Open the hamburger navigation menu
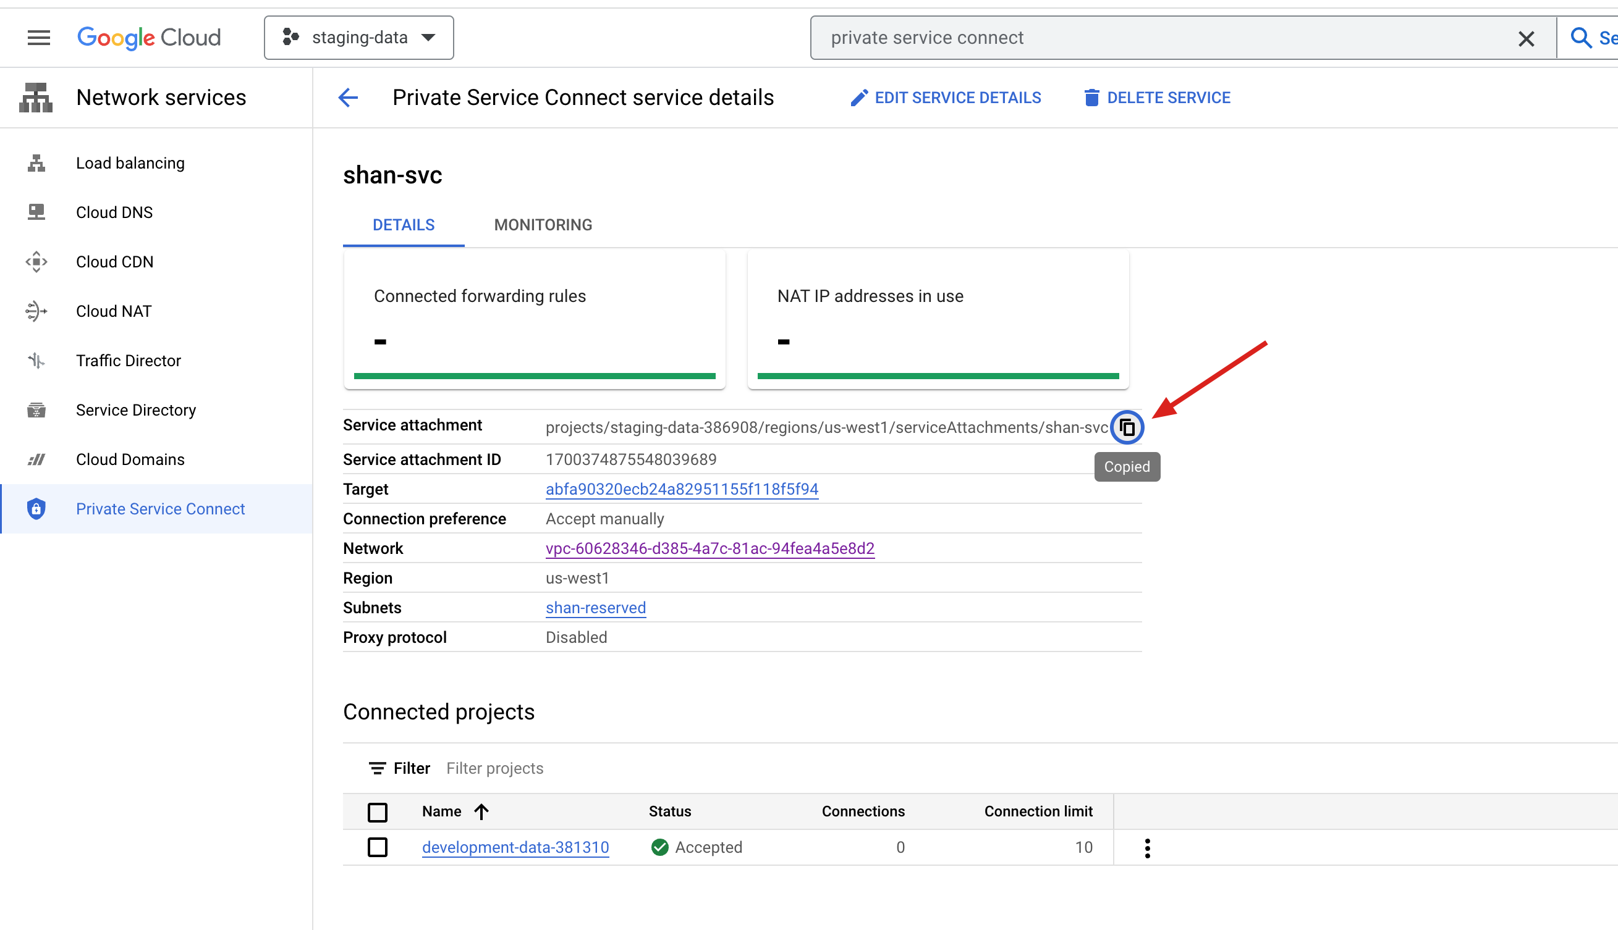The image size is (1618, 930). click(x=38, y=38)
